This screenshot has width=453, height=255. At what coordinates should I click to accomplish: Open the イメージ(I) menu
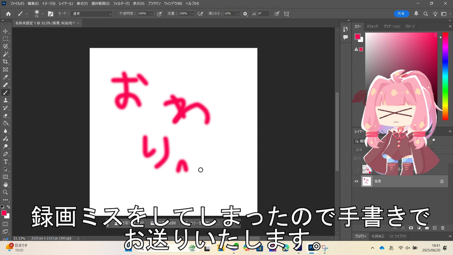click(49, 3)
